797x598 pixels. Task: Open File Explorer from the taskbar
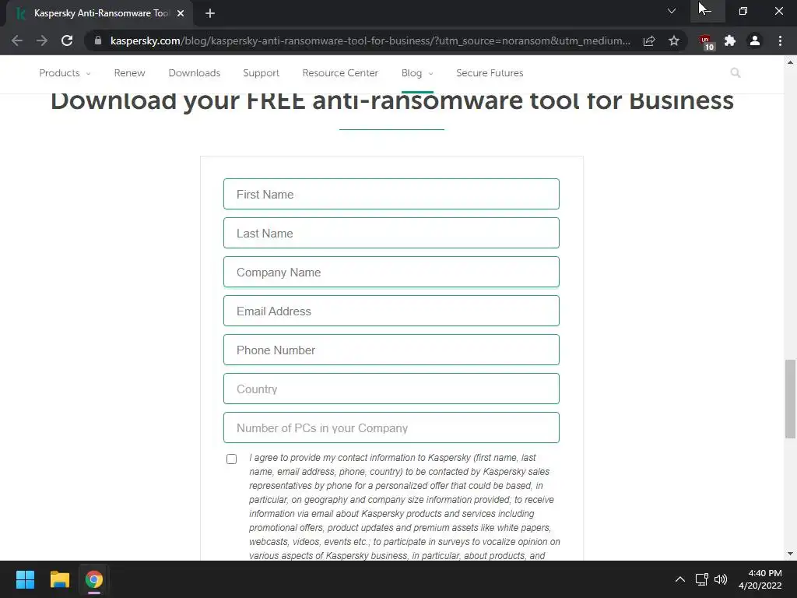click(59, 579)
